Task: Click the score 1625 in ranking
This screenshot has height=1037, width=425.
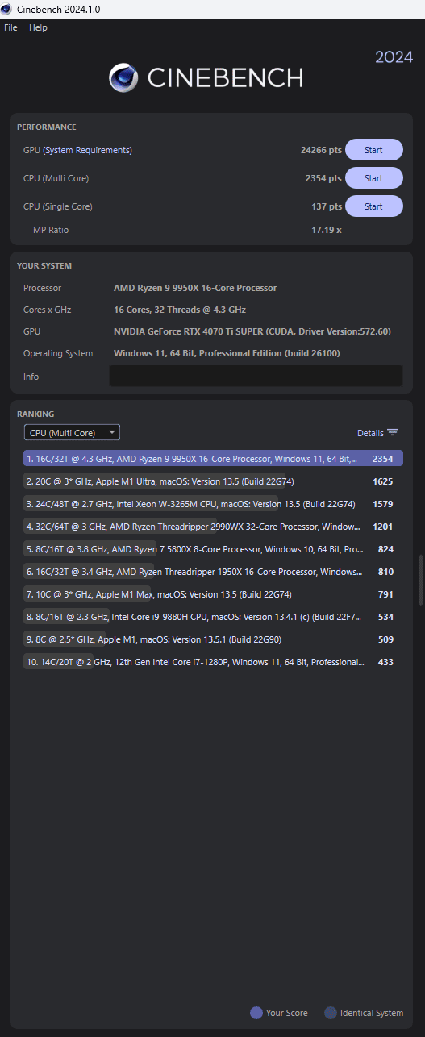Action: pyautogui.click(x=383, y=481)
